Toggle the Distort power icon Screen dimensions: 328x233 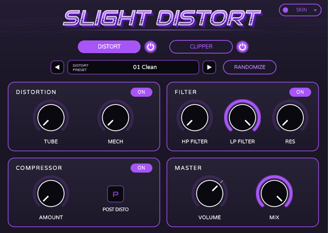click(x=151, y=47)
